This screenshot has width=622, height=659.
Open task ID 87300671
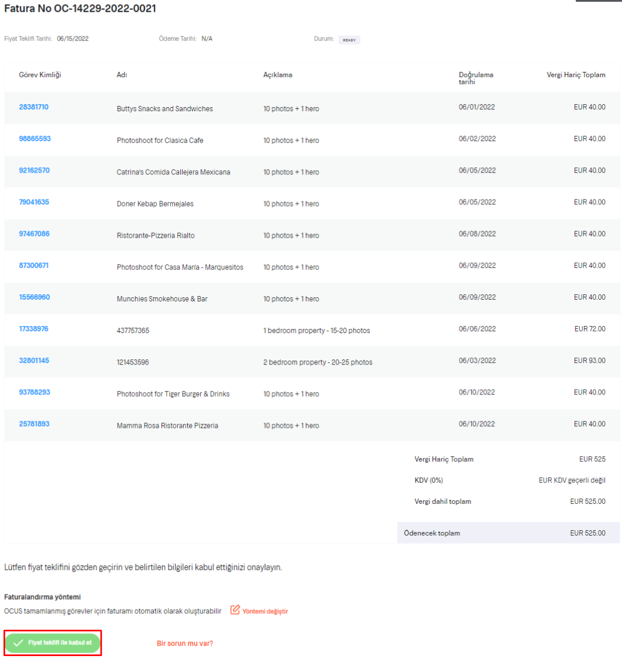click(33, 266)
